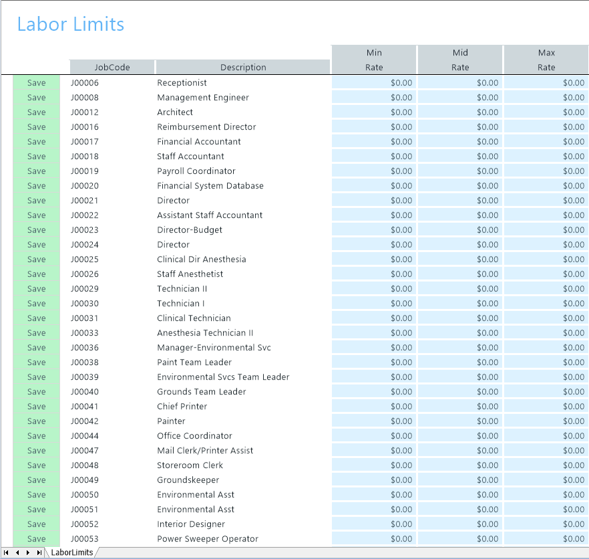Viewport: 589px width, 559px height.
Task: Select Max Rate field for Director-Budget
Action: coord(546,230)
